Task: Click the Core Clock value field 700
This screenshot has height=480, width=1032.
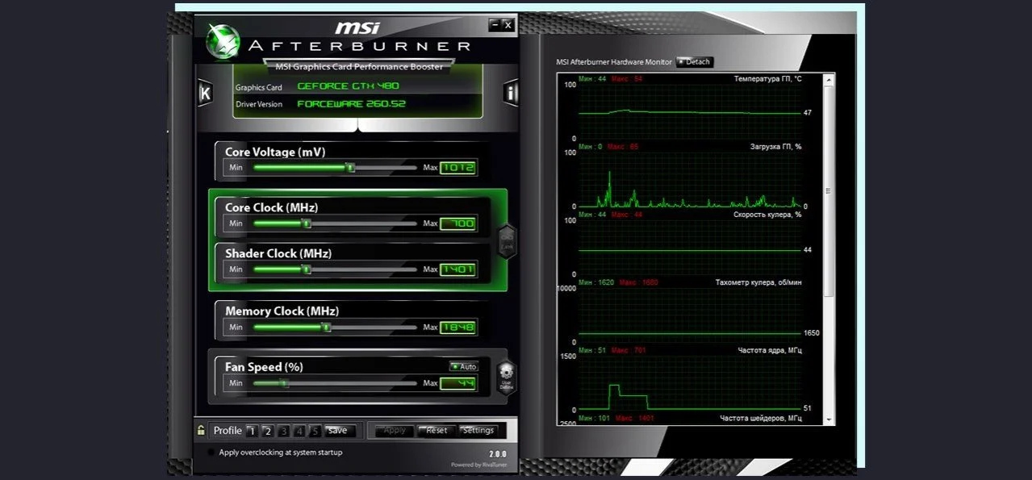Action: click(x=458, y=223)
